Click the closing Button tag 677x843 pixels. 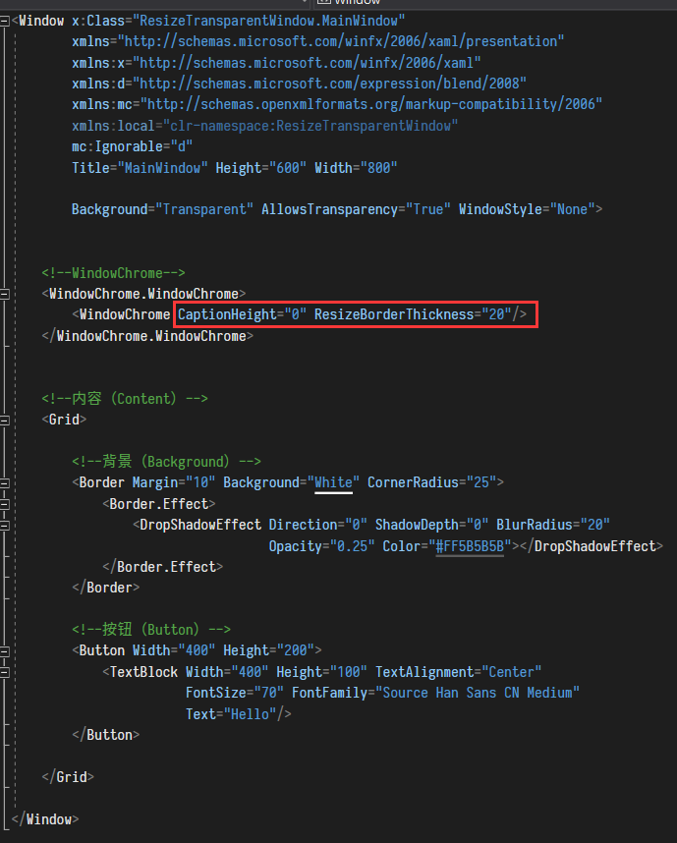(x=106, y=735)
